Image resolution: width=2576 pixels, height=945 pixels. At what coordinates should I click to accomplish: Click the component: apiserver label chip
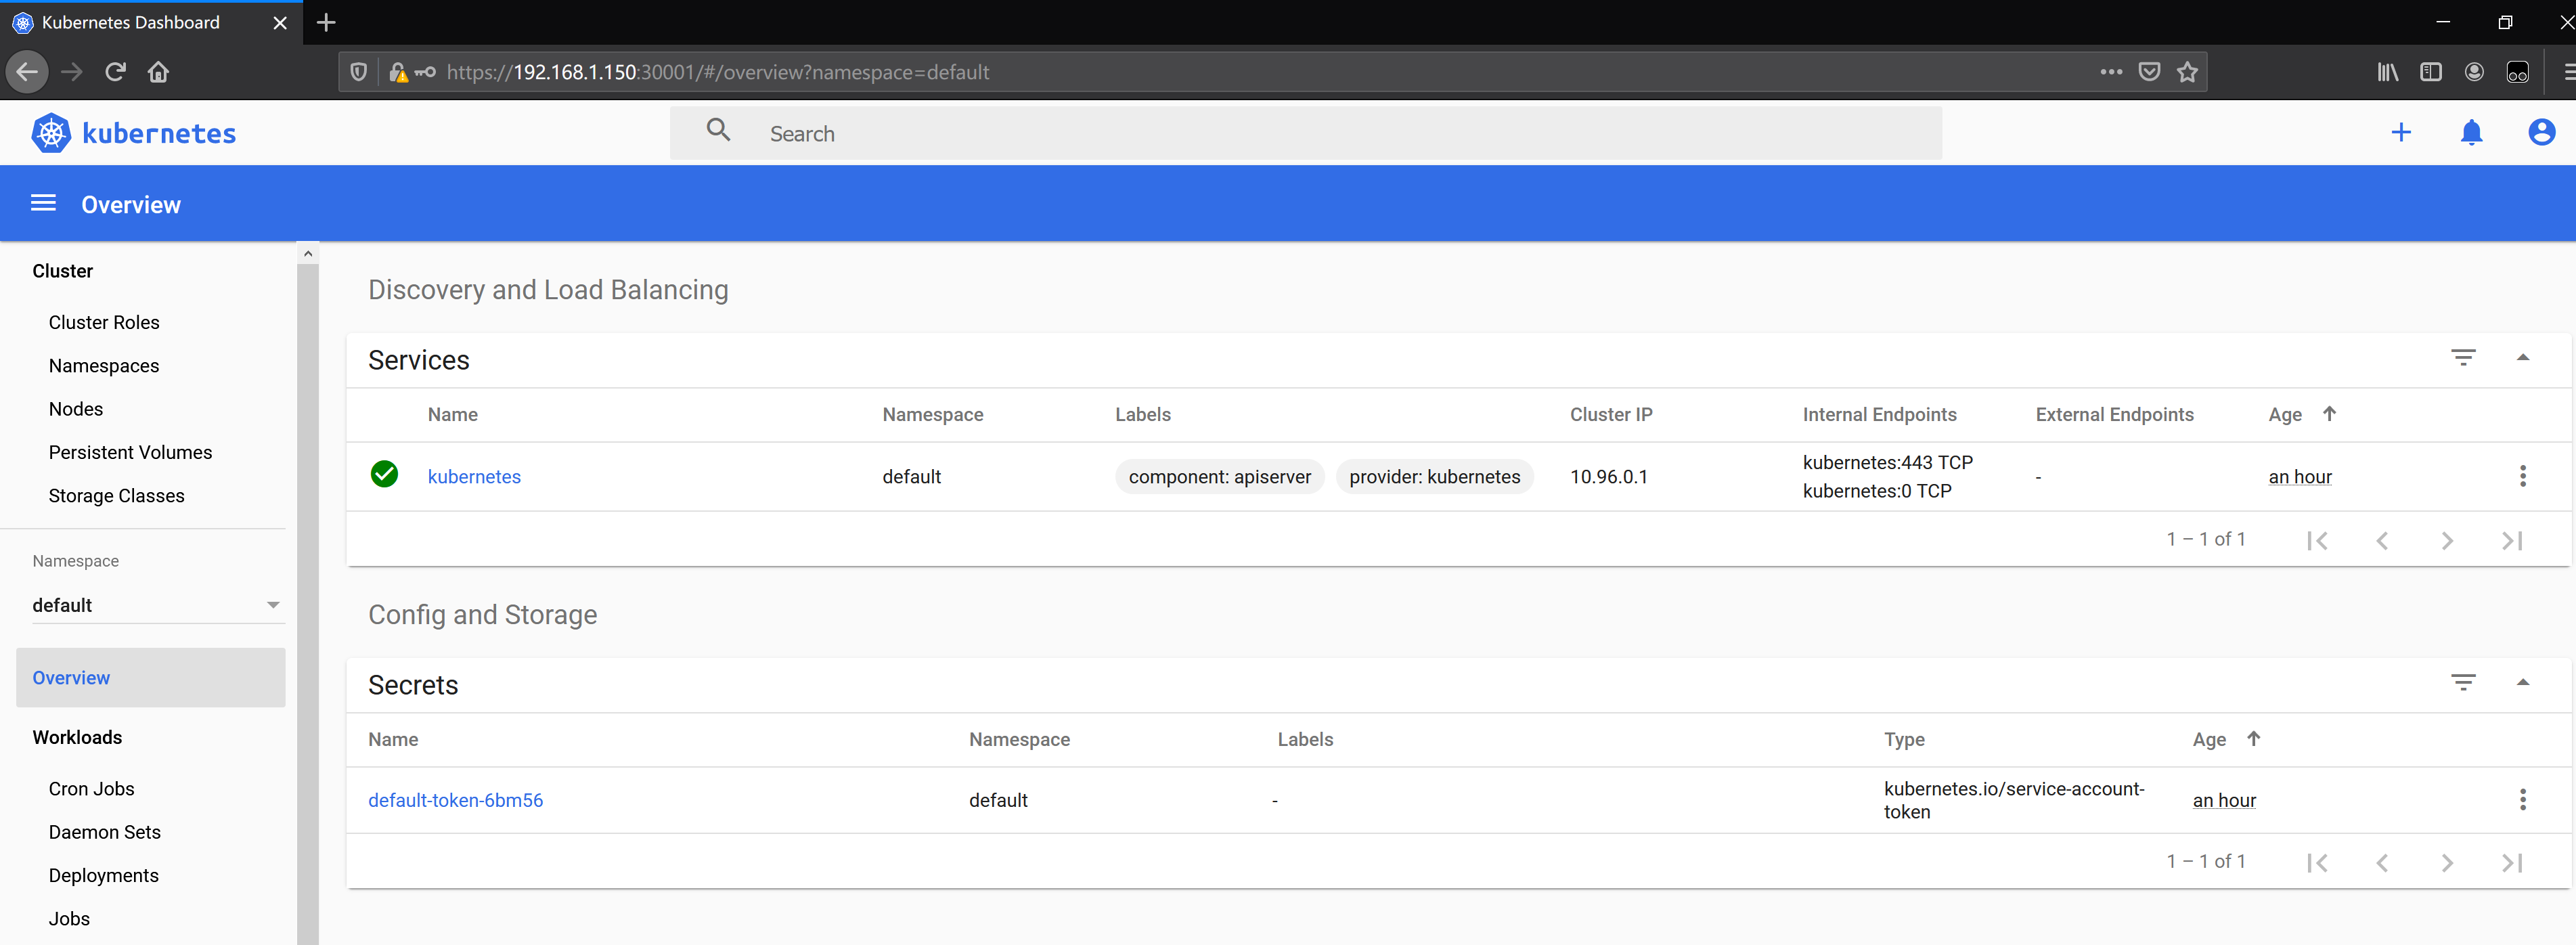click(x=1219, y=477)
